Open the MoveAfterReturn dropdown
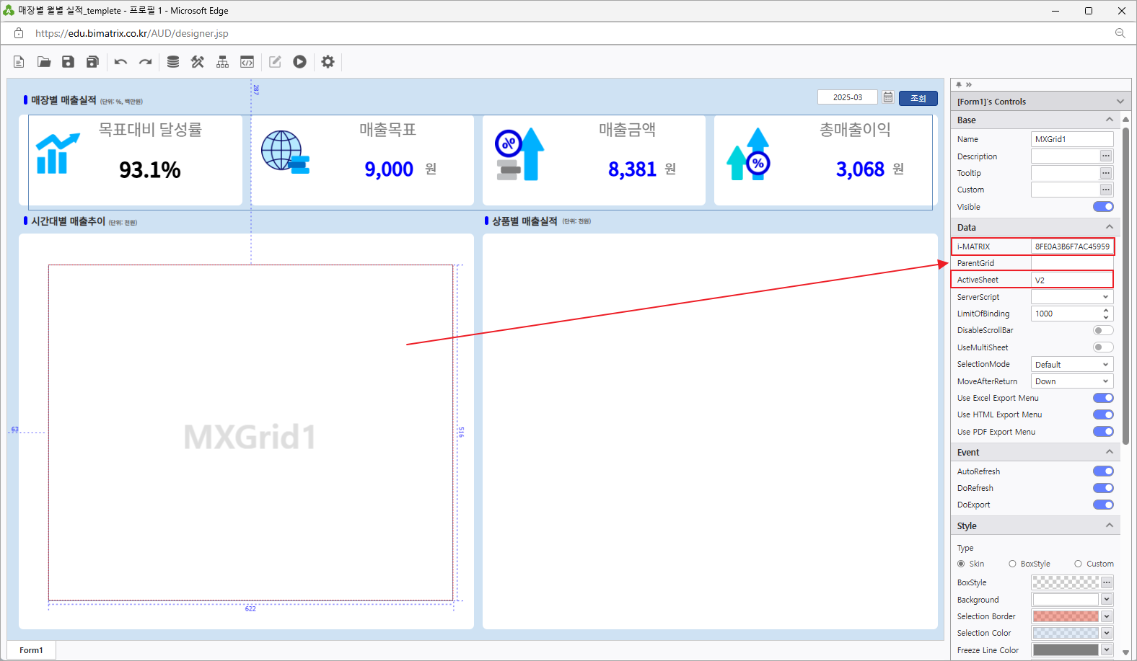Viewport: 1137px width, 661px height. [x=1071, y=381]
